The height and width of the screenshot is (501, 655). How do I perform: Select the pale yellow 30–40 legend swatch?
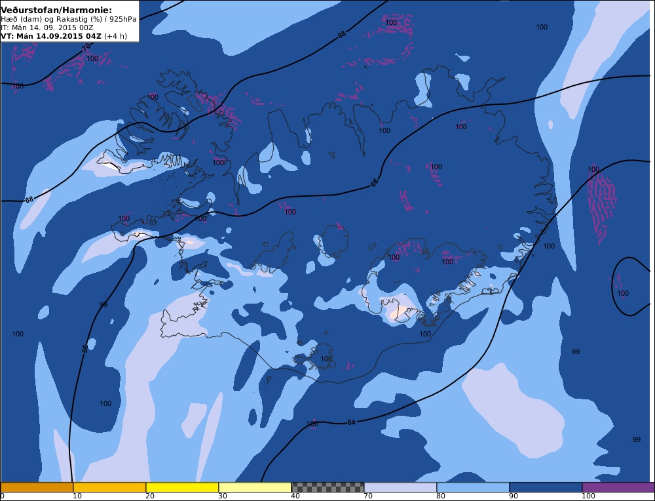255,487
